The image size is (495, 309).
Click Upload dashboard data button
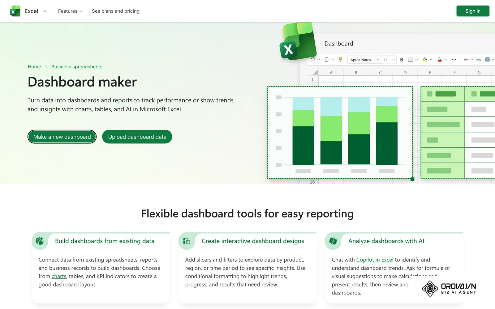pos(137,137)
